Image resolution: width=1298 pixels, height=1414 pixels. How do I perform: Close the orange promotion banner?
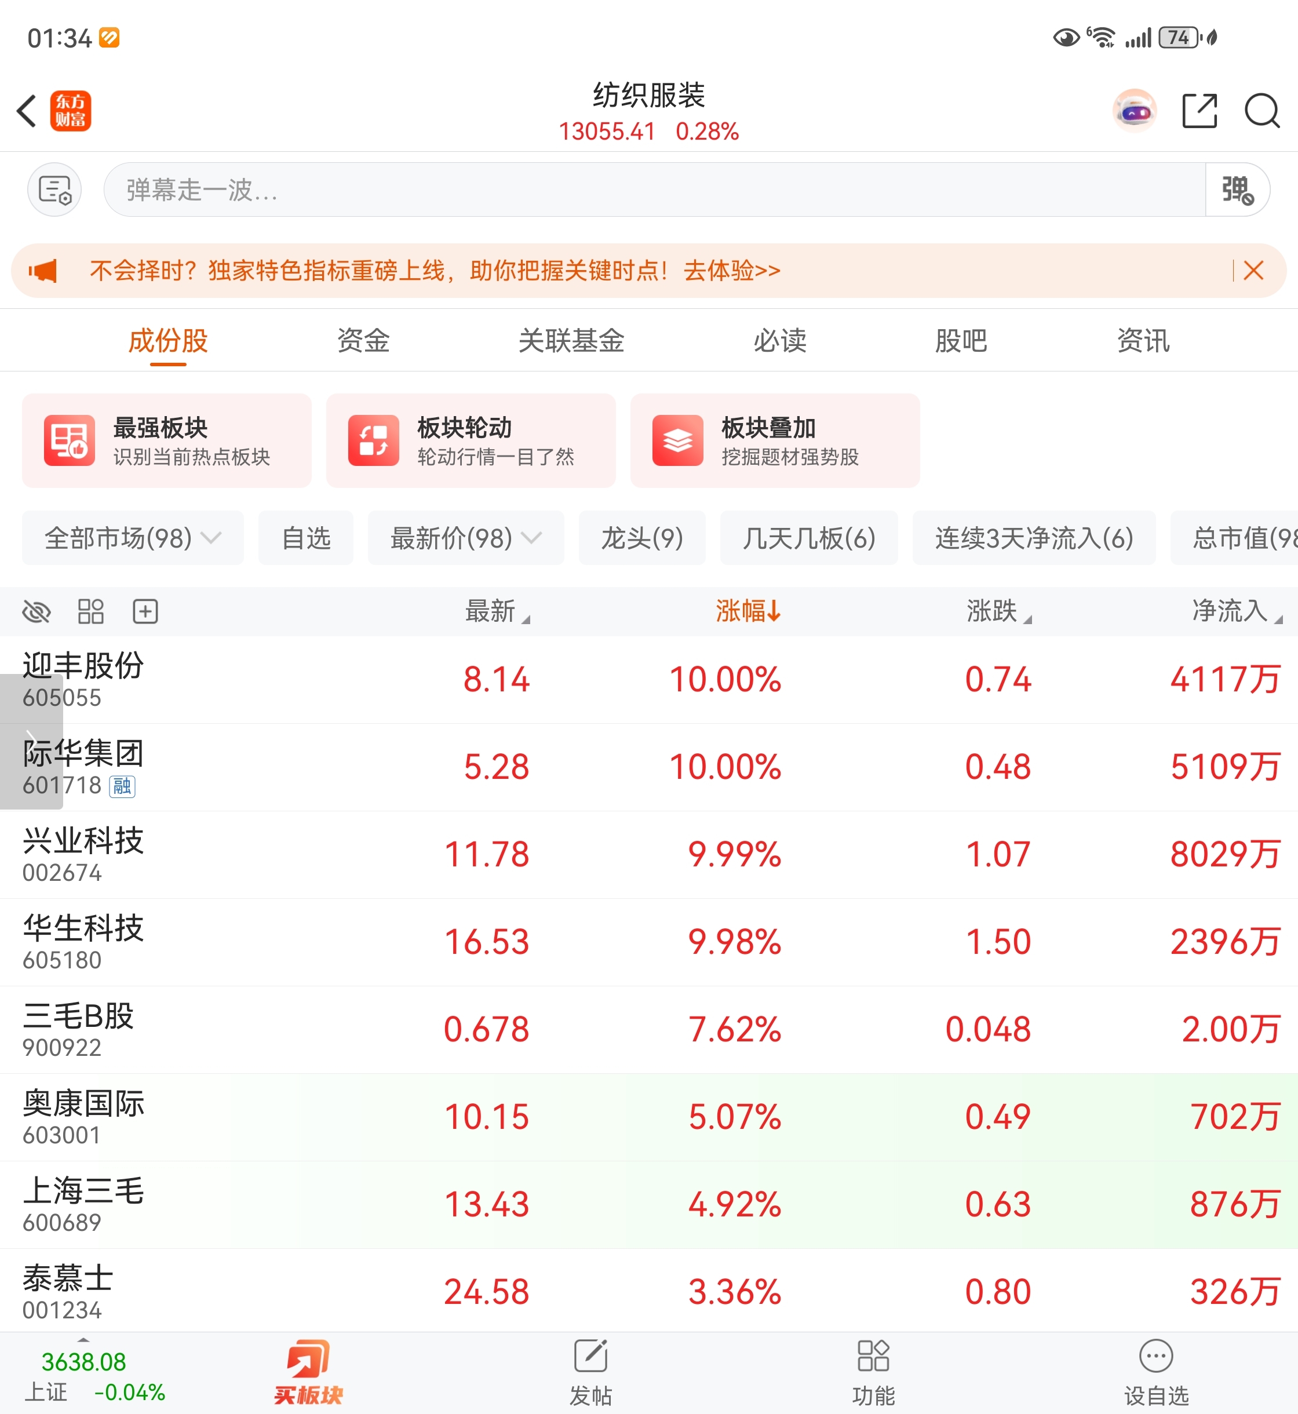click(x=1253, y=271)
